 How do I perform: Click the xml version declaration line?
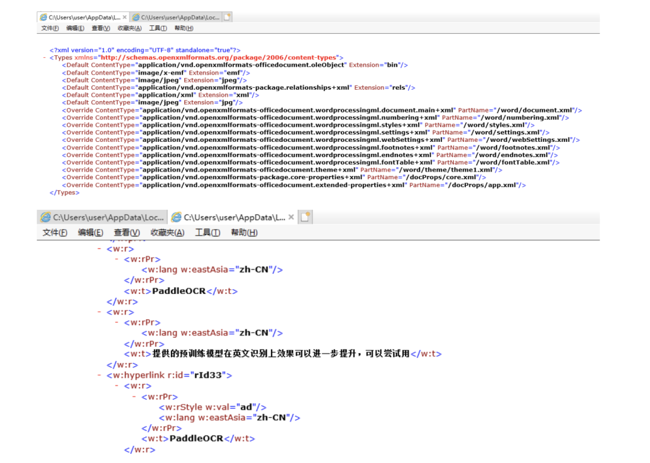coord(145,50)
